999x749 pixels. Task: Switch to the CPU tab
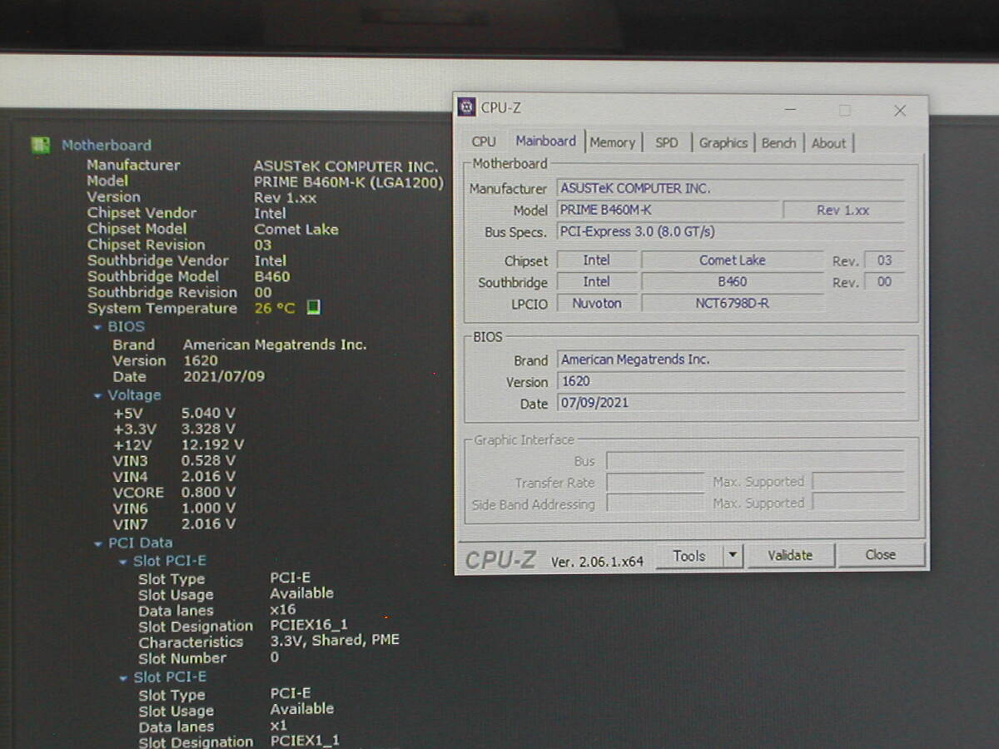point(484,142)
